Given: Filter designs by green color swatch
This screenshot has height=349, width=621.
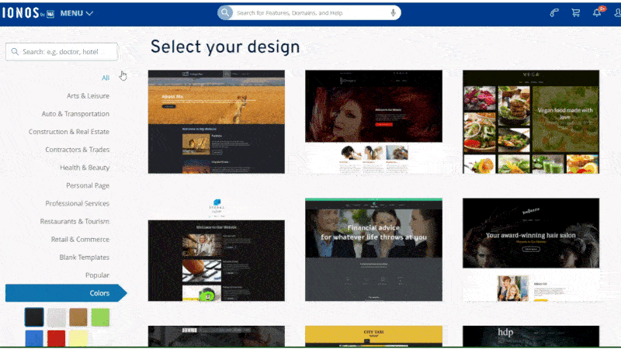Looking at the screenshot, I should pyautogui.click(x=100, y=316).
